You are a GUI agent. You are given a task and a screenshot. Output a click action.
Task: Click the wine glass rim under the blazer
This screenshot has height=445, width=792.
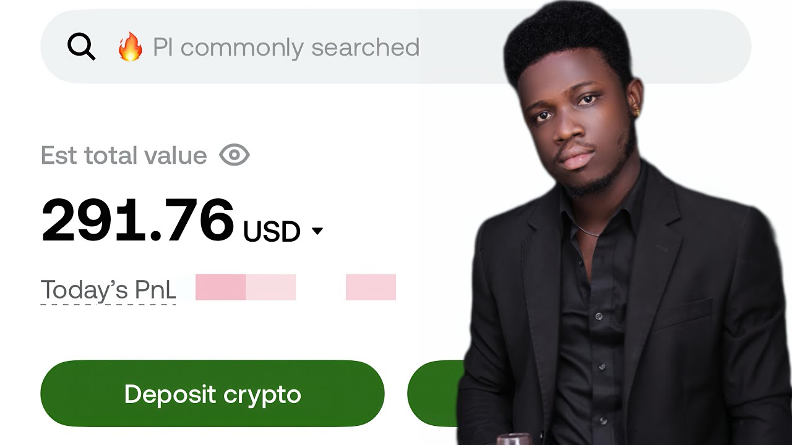click(514, 438)
